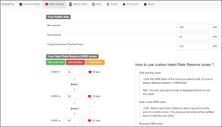This screenshot has height=127, width=222.
Task: Click the orange Reset Zones button
Action: pyautogui.click(x=95, y=62)
